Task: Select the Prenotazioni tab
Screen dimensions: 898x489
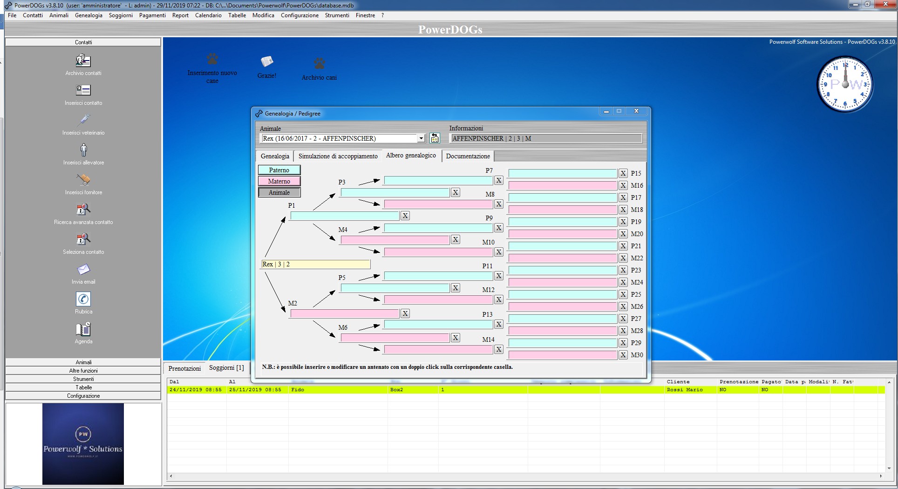Action: click(184, 368)
